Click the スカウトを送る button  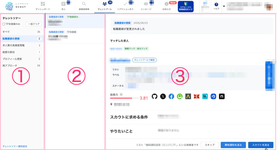tap(261, 145)
